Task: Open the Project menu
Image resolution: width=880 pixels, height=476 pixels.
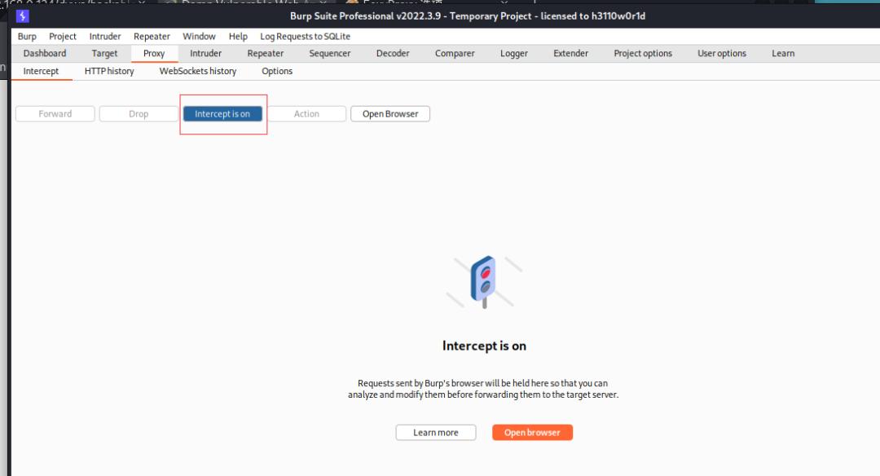Action: 62,36
